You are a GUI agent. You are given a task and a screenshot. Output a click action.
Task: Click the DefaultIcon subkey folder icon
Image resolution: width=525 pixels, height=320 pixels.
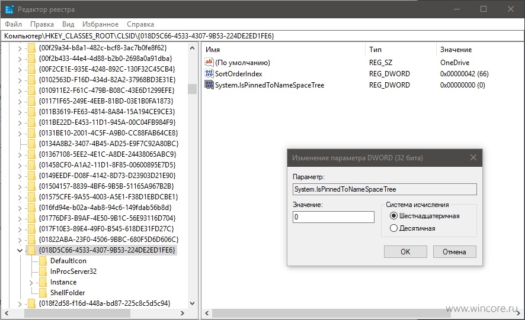43,261
